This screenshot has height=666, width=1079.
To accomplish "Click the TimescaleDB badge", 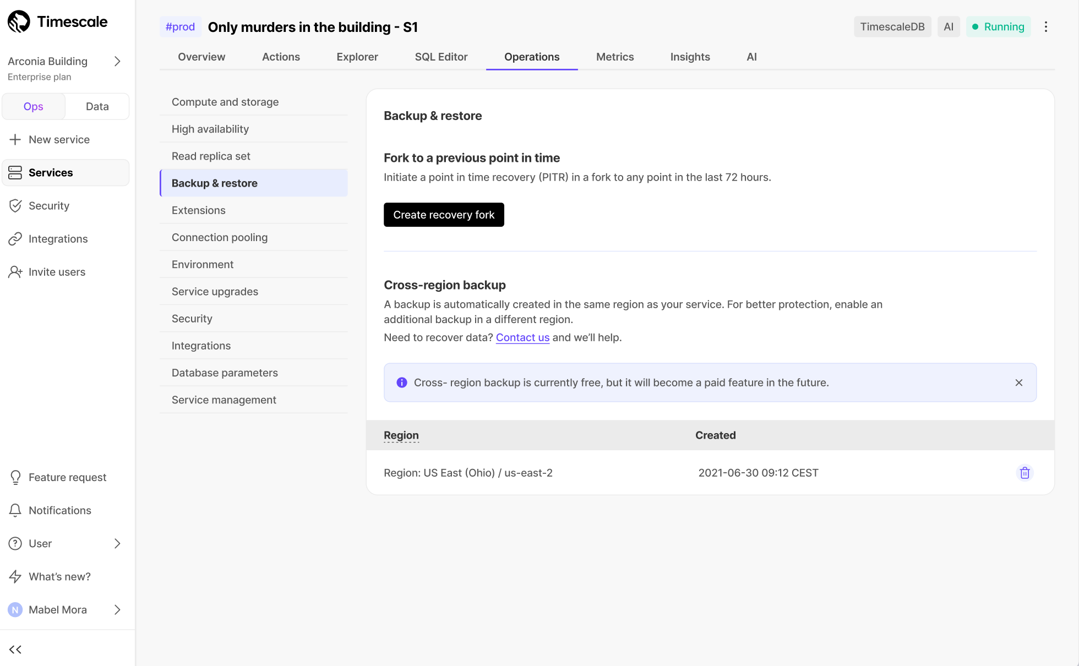I will click(892, 27).
